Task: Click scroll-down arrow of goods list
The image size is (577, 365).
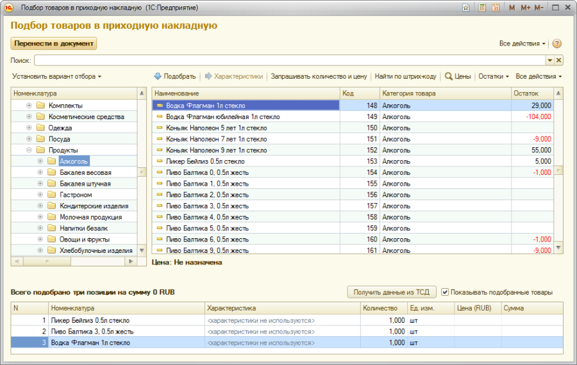Action: pyautogui.click(x=558, y=248)
